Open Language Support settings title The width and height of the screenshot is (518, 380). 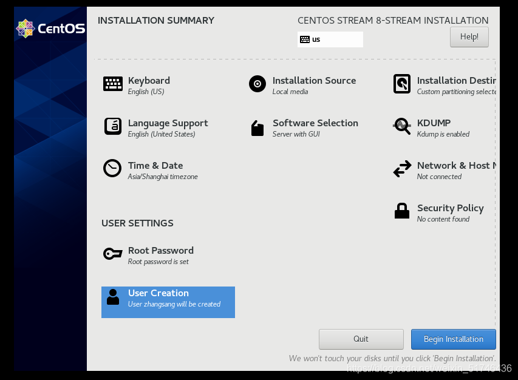168,123
